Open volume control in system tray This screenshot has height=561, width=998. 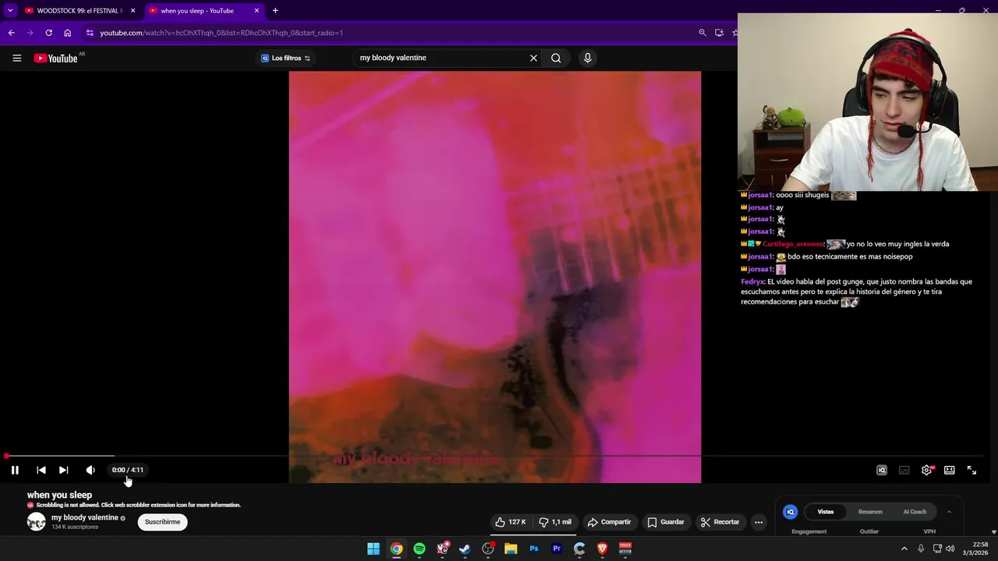click(950, 549)
